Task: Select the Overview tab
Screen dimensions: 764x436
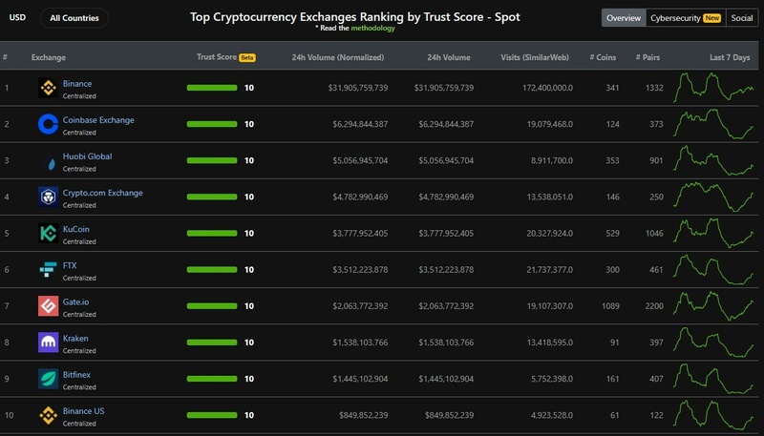Action: pyautogui.click(x=624, y=18)
